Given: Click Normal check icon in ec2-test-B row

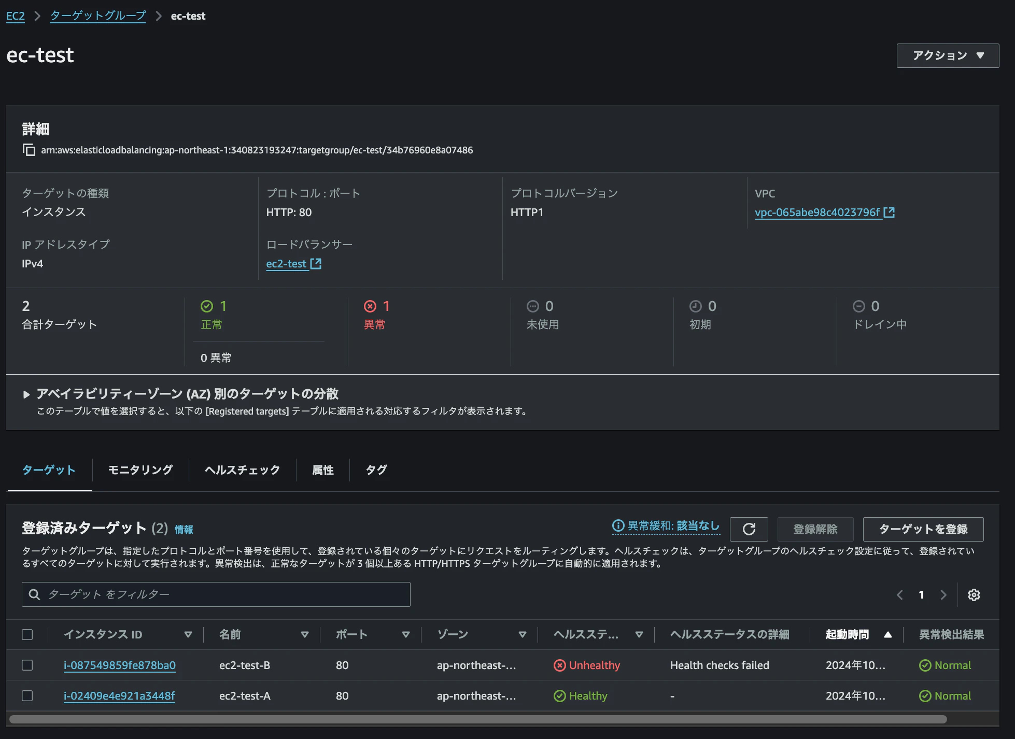Looking at the screenshot, I should 925,665.
